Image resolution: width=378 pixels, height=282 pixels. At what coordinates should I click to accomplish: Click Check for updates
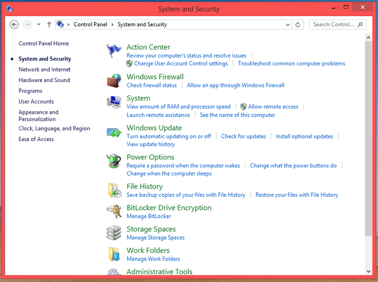coord(244,136)
